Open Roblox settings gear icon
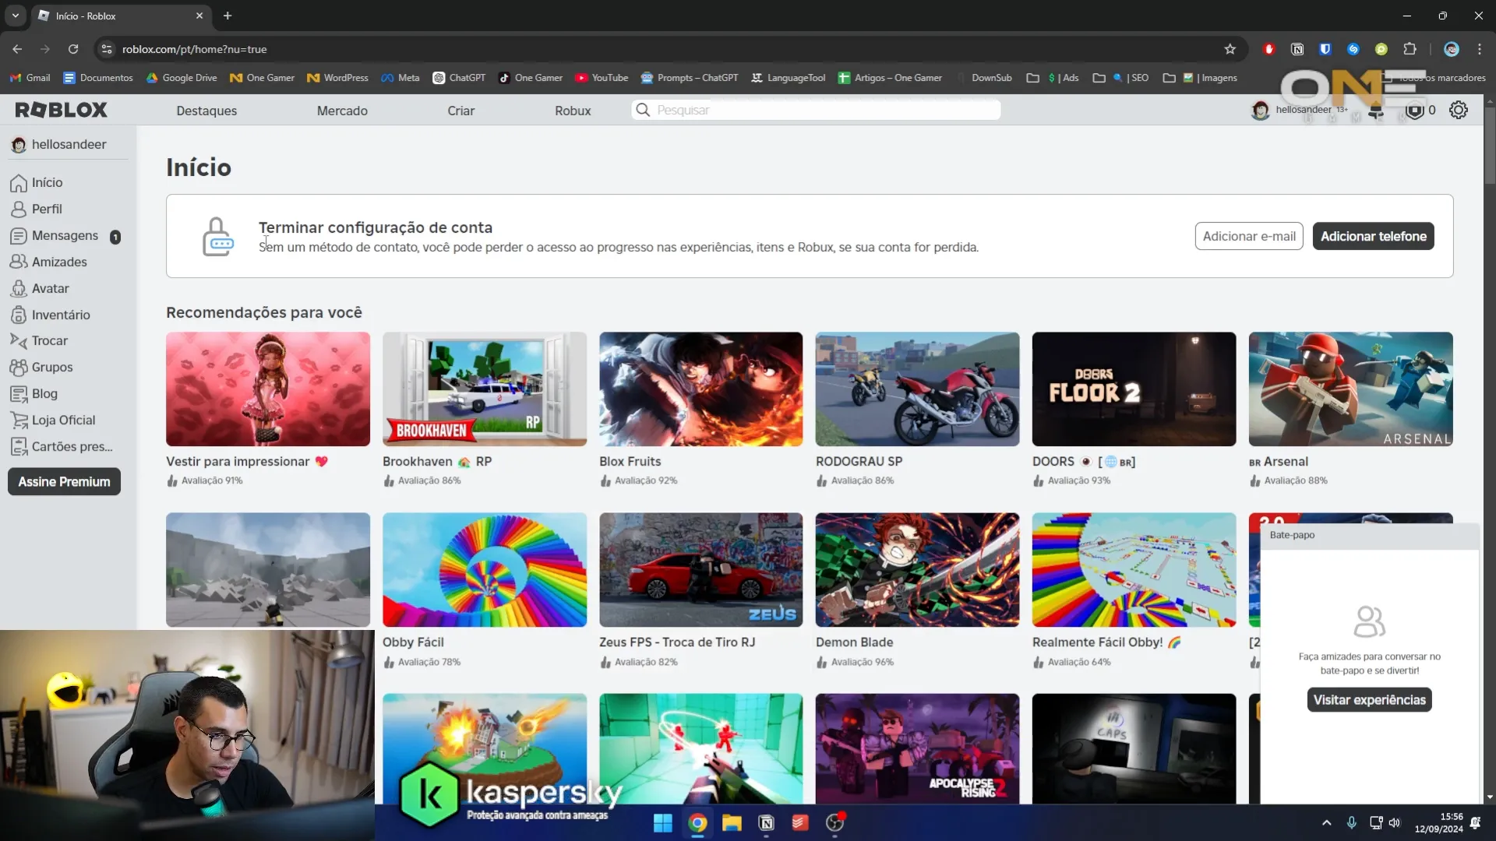Viewport: 1496px width, 841px height. tap(1459, 110)
